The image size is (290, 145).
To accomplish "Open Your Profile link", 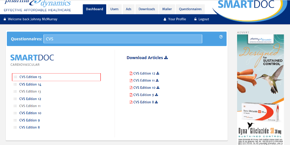I will point(177,19).
